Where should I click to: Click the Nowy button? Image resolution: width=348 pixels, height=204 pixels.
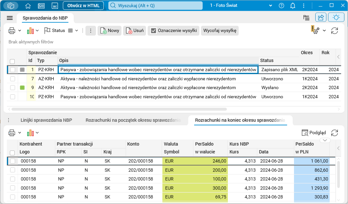110,31
